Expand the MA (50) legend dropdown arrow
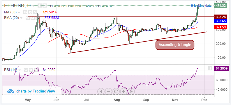The width and height of the screenshot is (231, 105). tap(19, 12)
